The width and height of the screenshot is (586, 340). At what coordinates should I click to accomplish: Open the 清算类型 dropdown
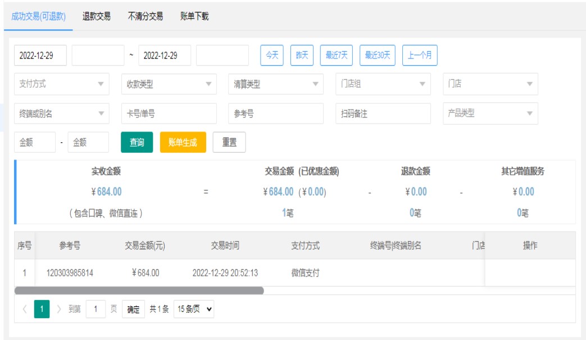275,84
